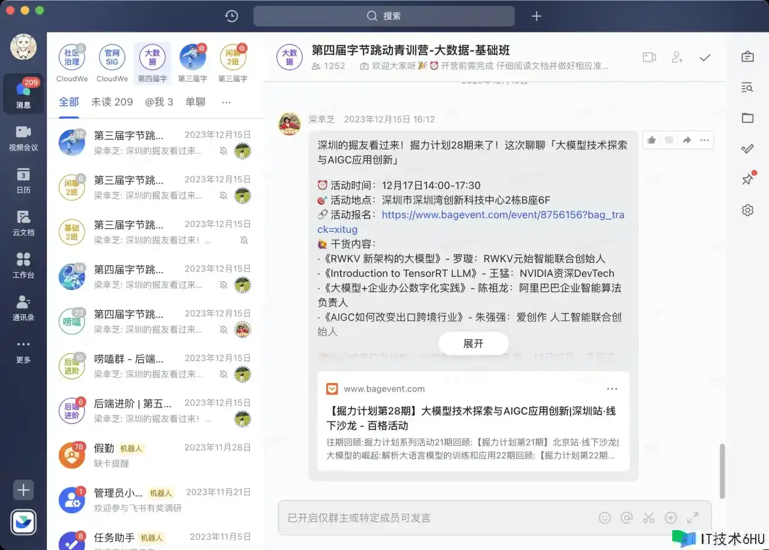The height and width of the screenshot is (550, 769).
Task: Reply to the message via comment icon
Action: 669,140
